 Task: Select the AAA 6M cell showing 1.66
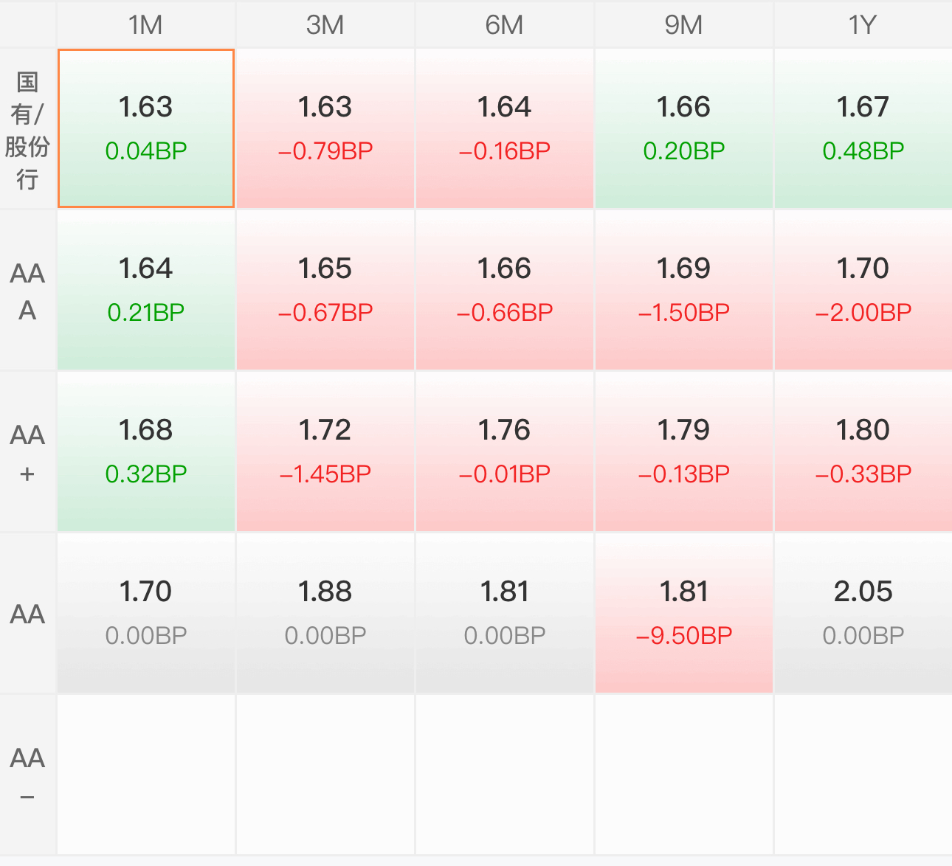(505, 291)
